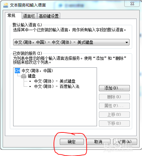
Task: Open the 中文(简体) - 美式键盘 combo box
Action: tap(71, 42)
